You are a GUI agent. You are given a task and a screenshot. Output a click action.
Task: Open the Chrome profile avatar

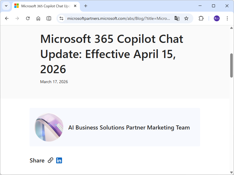[217, 18]
